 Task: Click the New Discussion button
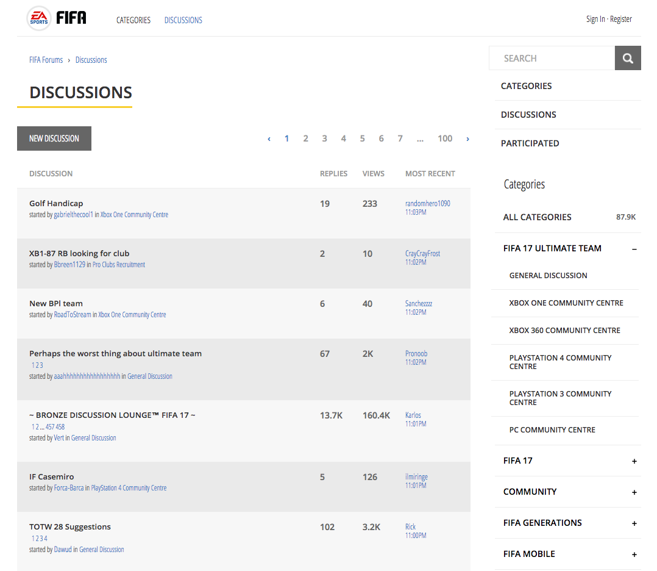pyautogui.click(x=54, y=138)
